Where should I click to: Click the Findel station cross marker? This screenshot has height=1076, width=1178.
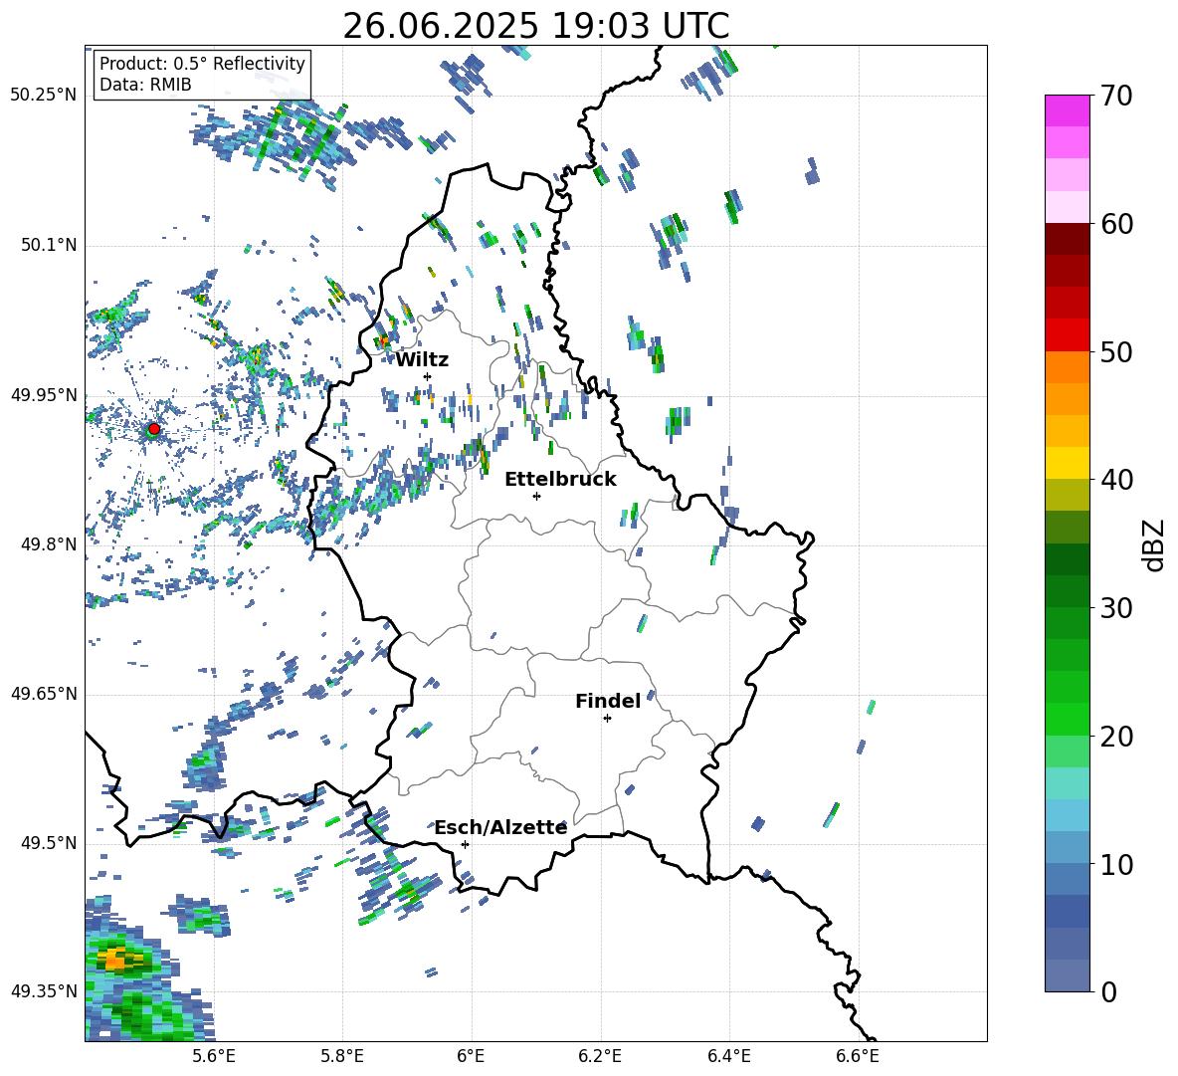click(x=607, y=719)
